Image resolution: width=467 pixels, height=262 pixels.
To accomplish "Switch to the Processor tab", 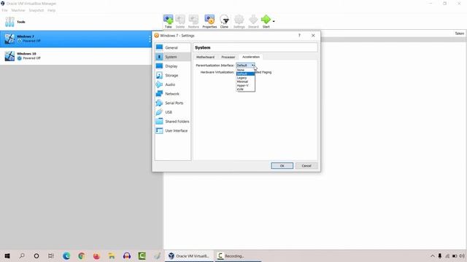I will (x=228, y=57).
